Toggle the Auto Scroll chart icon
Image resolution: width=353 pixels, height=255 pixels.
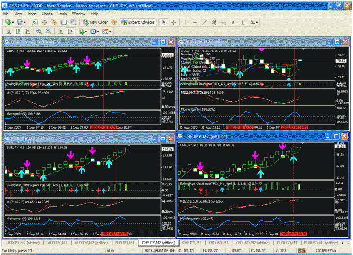click(60, 32)
